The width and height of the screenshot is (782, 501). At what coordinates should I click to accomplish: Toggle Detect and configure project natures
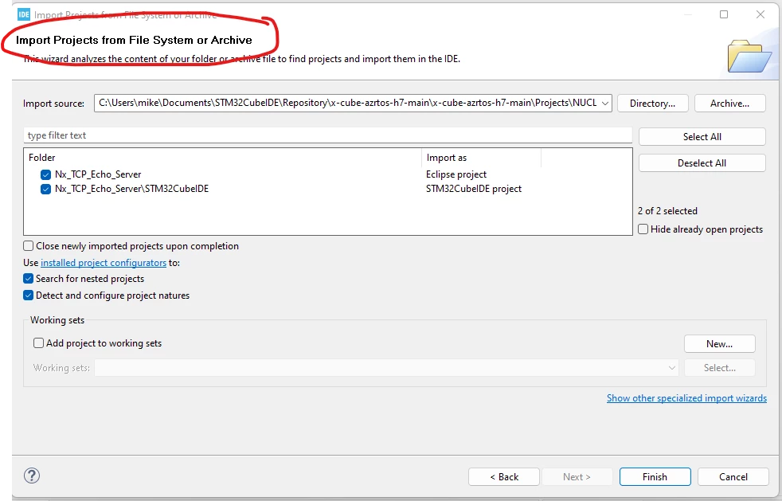pos(29,296)
